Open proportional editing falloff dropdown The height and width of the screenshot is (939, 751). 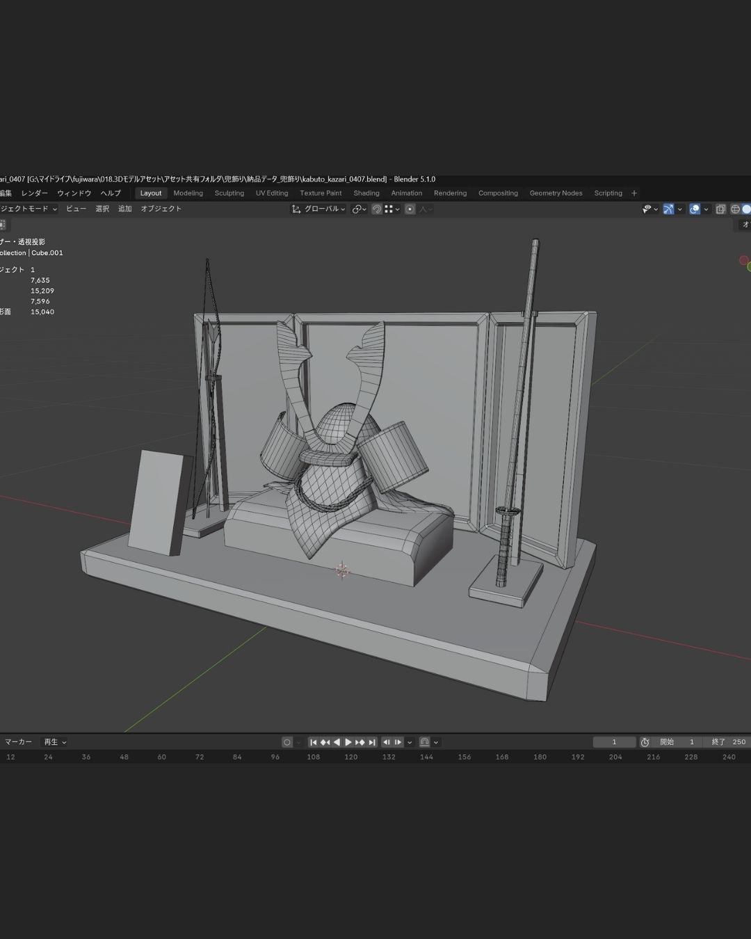(426, 209)
